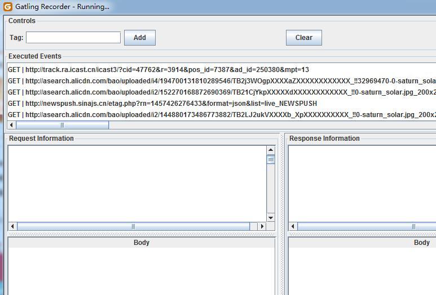Viewport: 436px width, 295px height.
Task: Click Request Information right scroll arrow
Action: pos(262,226)
